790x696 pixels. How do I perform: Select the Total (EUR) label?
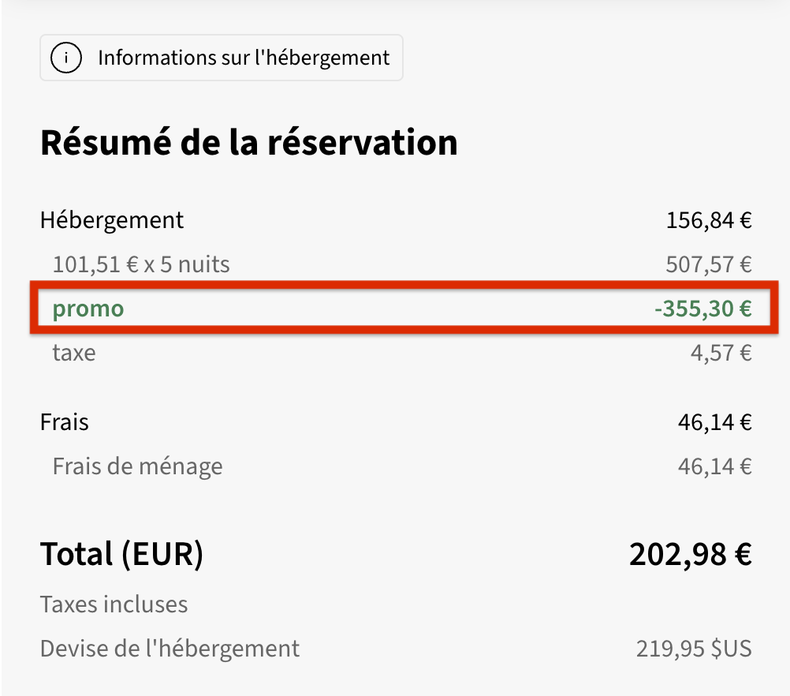coord(122,554)
